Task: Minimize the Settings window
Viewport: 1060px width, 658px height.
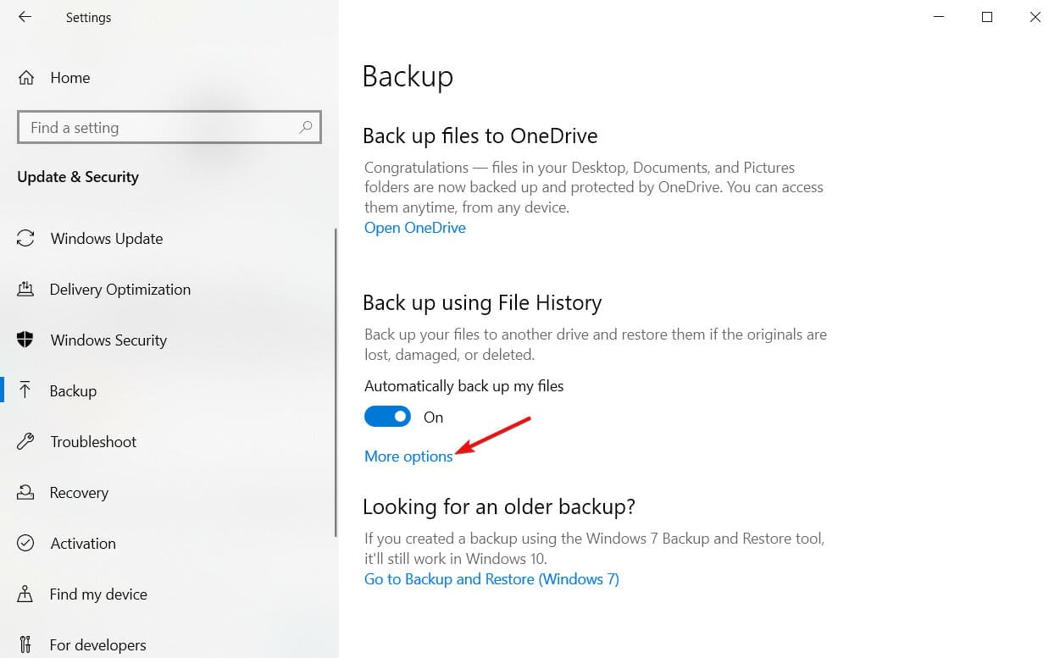Action: click(x=939, y=17)
